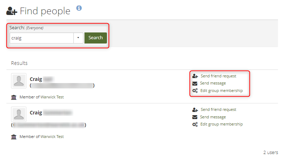
Task: Click the first result's group membership gears icon
Action: pyautogui.click(x=195, y=91)
